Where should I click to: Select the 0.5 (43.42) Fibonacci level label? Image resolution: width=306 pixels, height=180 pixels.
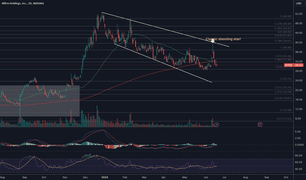click(x=285, y=32)
